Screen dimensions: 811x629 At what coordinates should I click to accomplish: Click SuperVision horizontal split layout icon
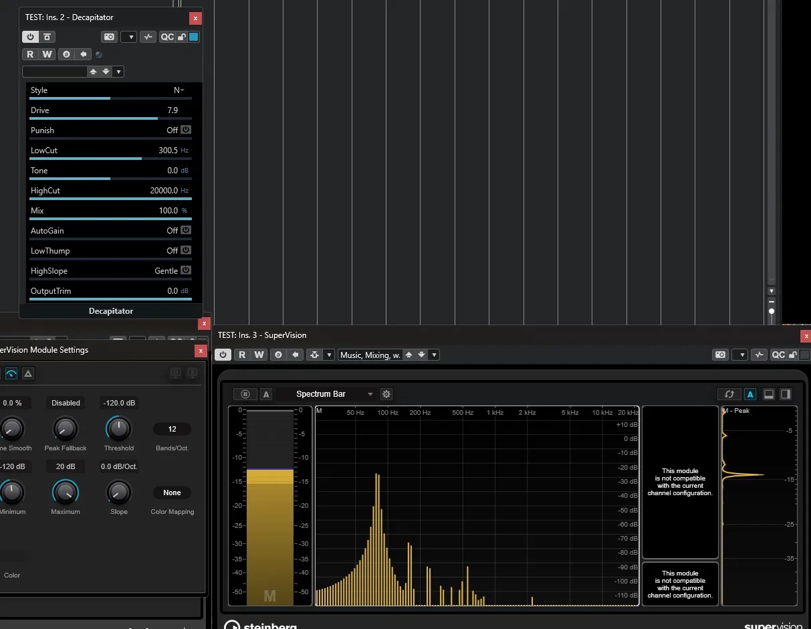tap(769, 394)
